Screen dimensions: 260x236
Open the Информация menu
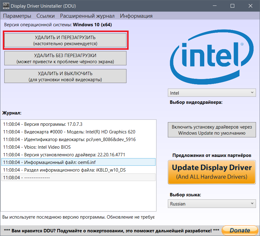pos(136,16)
